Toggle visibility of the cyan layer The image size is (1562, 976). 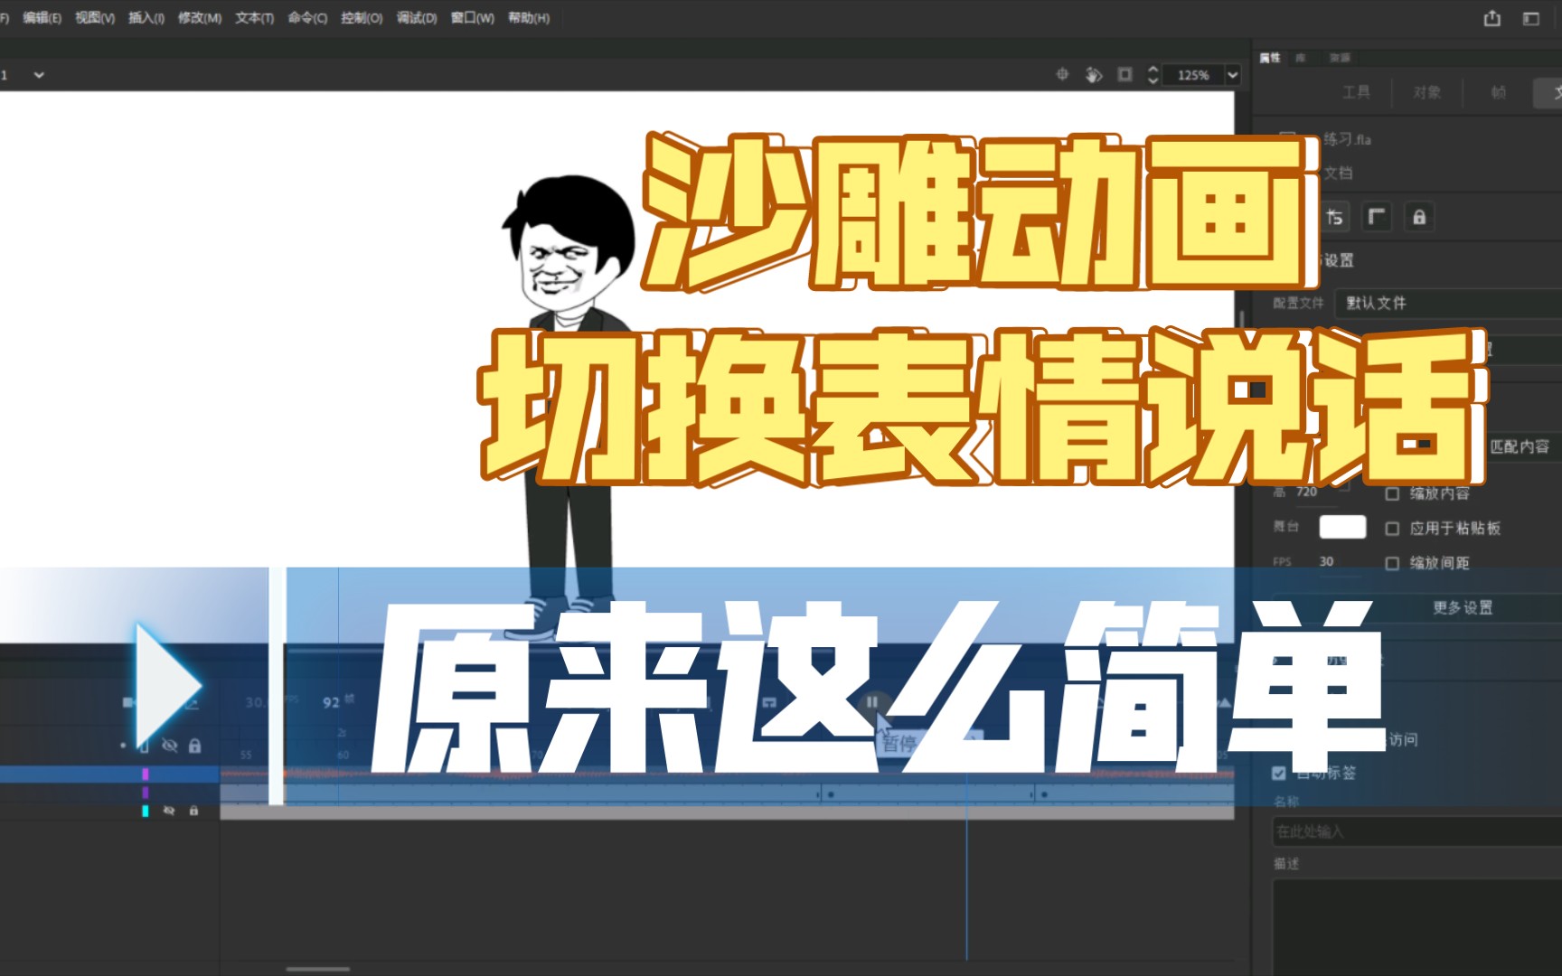[169, 811]
